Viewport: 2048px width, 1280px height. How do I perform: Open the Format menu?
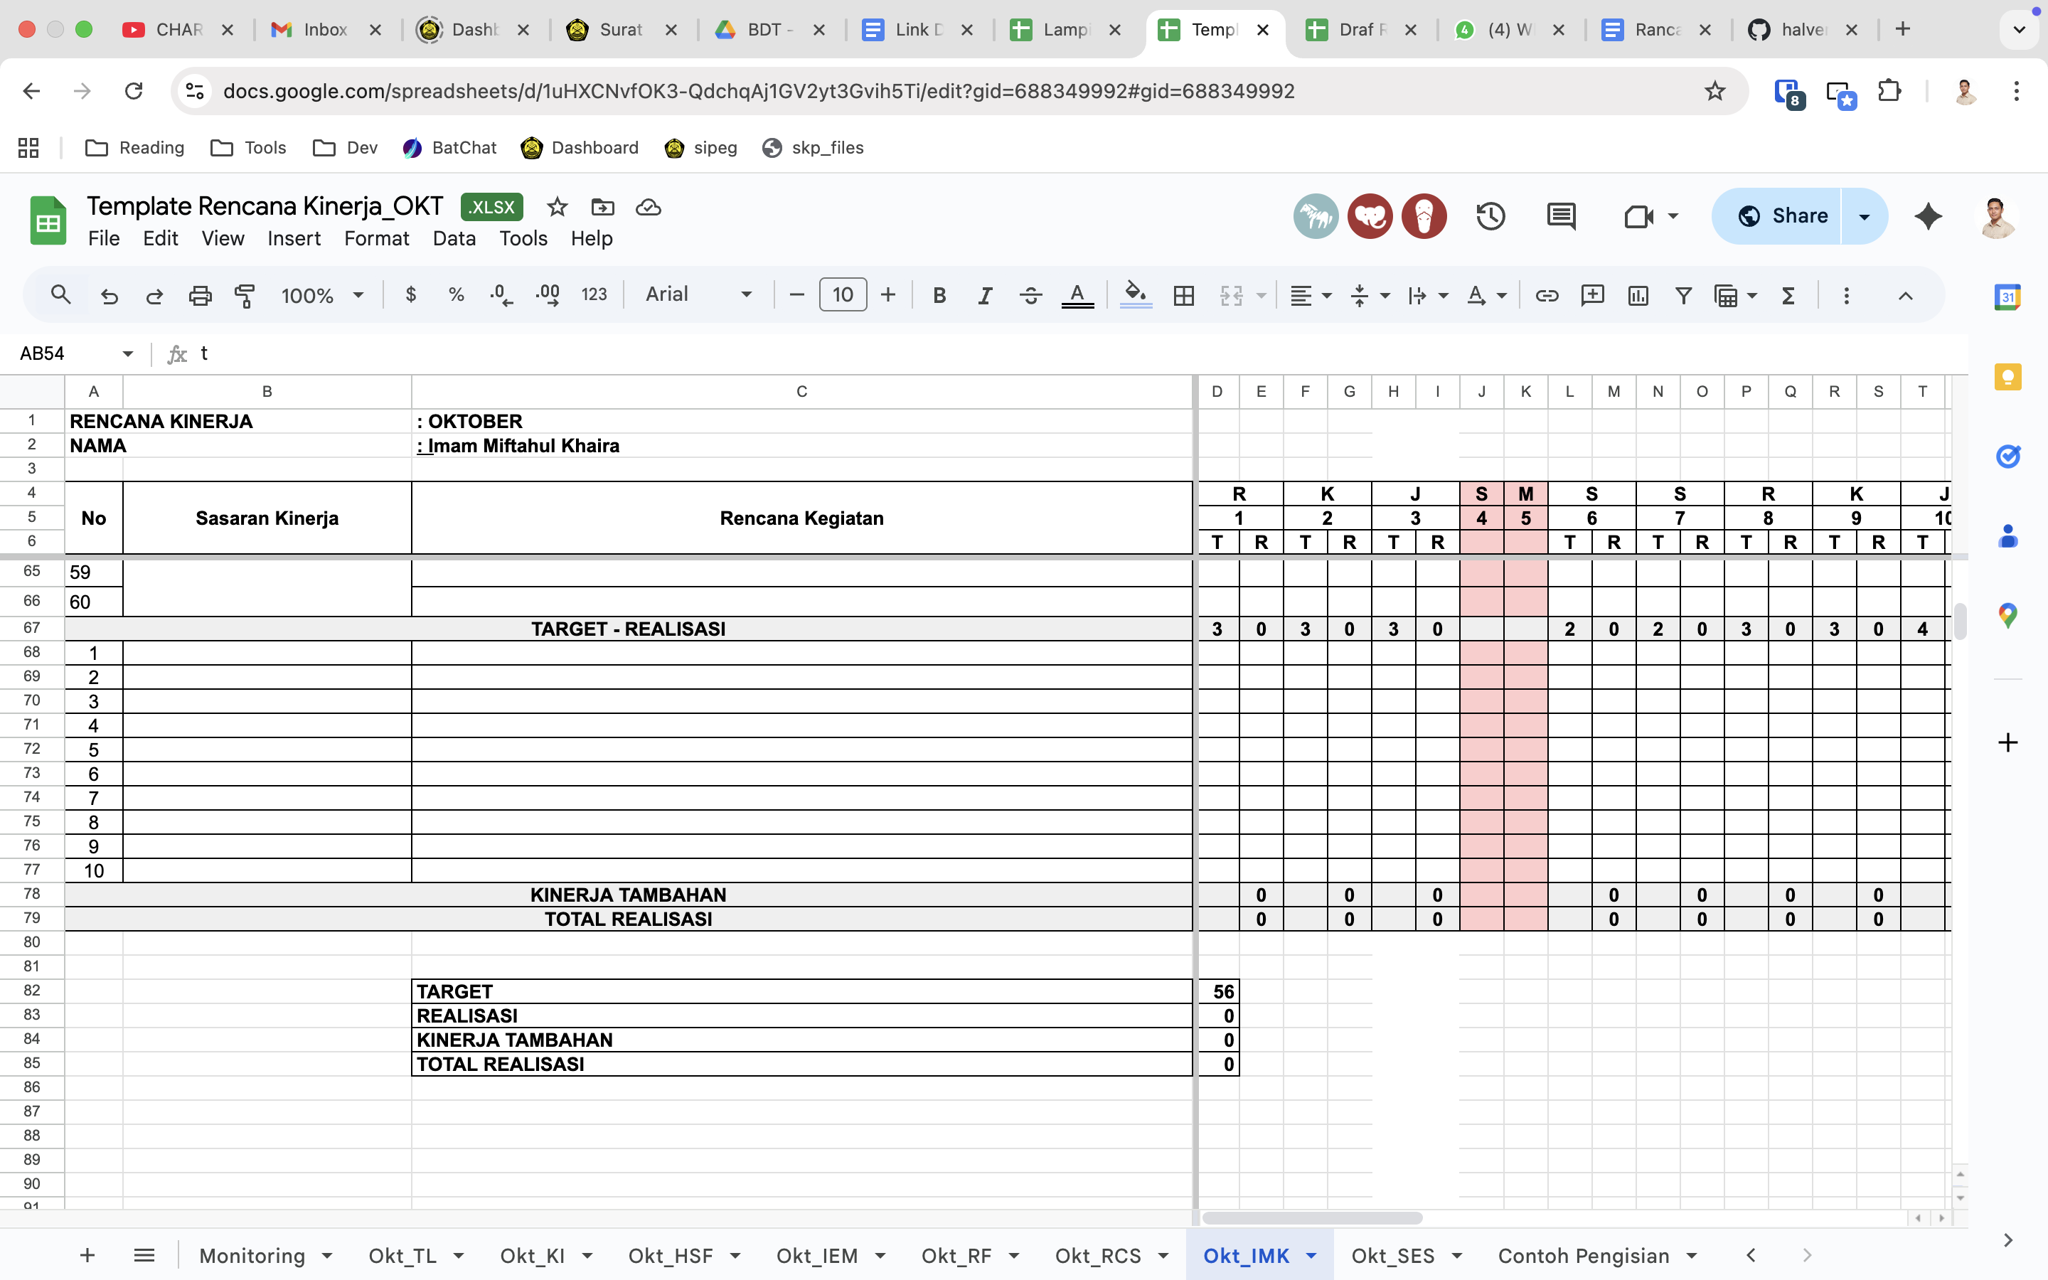coord(375,239)
